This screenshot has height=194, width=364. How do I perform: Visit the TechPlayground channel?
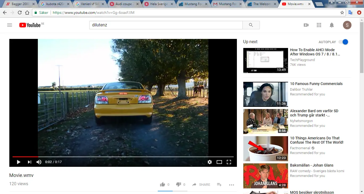tap(302, 60)
